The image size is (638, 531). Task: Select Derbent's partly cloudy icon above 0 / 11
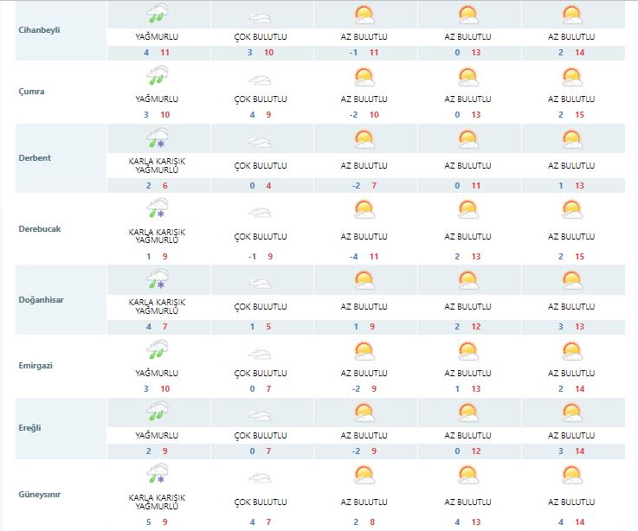click(467, 139)
